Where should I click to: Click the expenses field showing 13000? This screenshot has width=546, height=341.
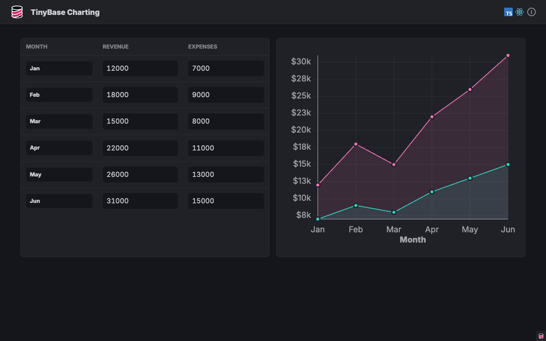pos(226,174)
